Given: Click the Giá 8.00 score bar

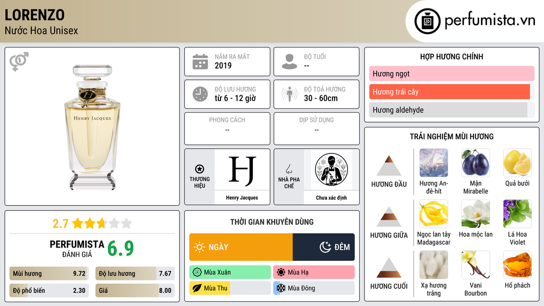Looking at the screenshot, I should pos(135,291).
